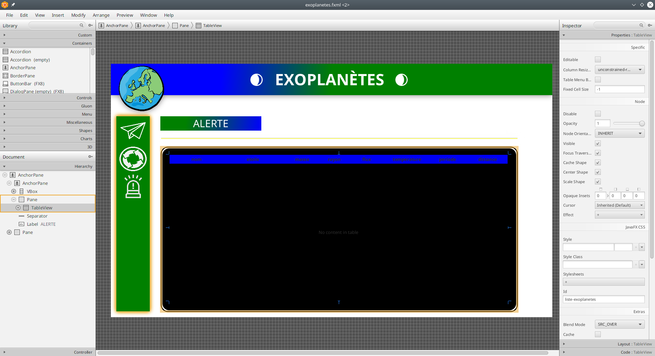Open the Arrange menu
Viewport: 655px width, 356px height.
pyautogui.click(x=101, y=15)
